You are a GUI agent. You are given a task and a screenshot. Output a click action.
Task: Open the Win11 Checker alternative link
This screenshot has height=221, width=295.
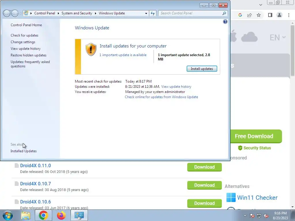coord(257,197)
